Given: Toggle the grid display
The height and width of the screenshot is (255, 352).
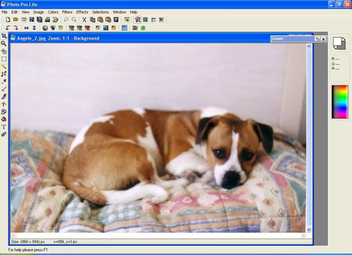Looking at the screenshot, I should coord(145,20).
